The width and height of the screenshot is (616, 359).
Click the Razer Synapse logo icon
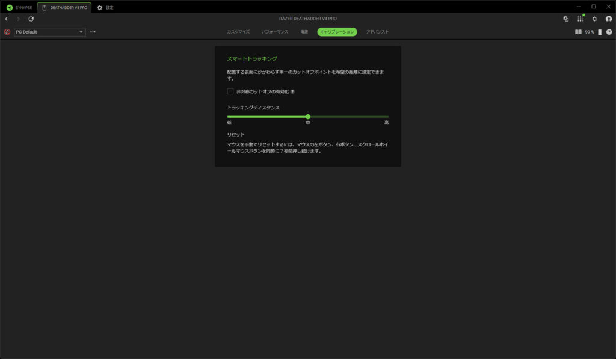pyautogui.click(x=9, y=7)
